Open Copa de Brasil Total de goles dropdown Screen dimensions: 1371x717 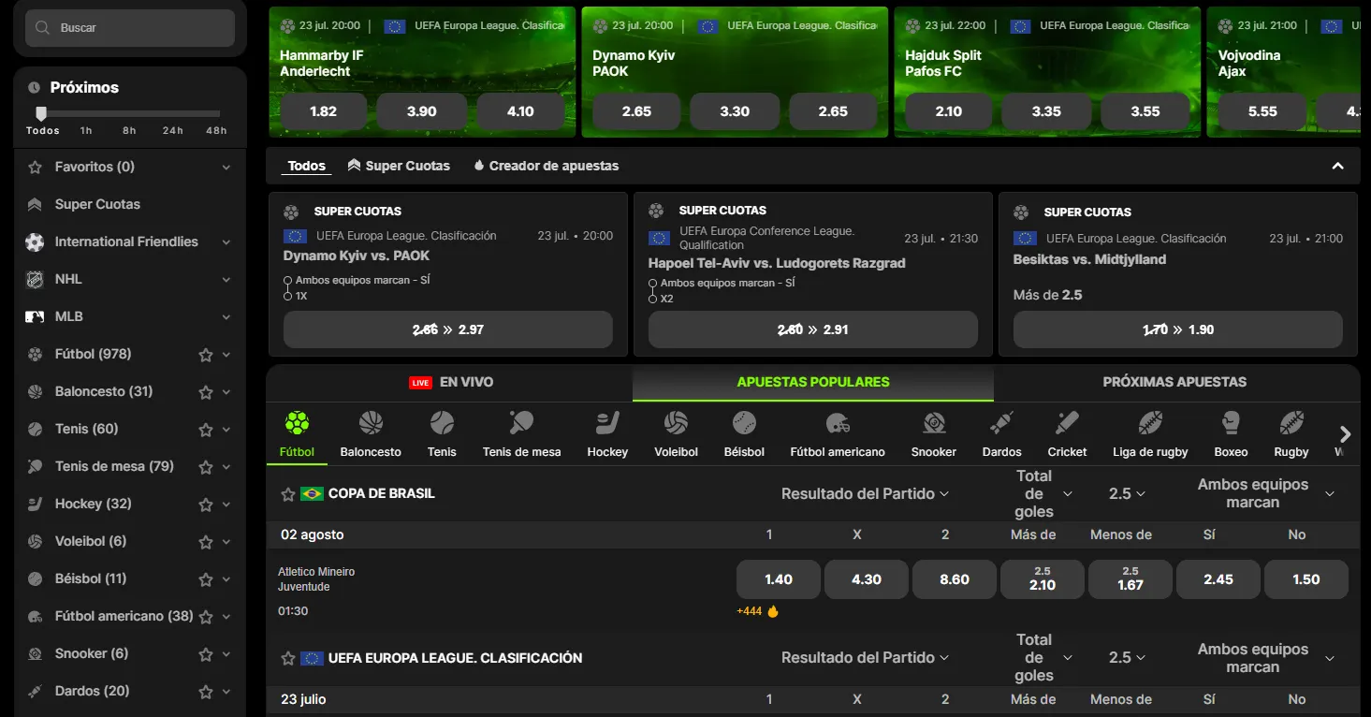1043,493
